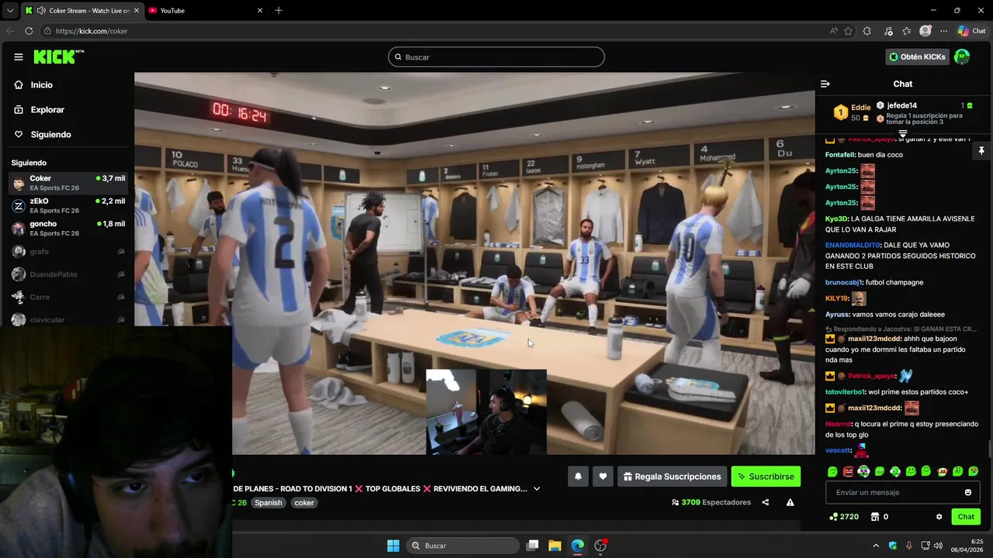Viewport: 993px width, 558px height.
Task: Share the stream icon
Action: click(766, 502)
